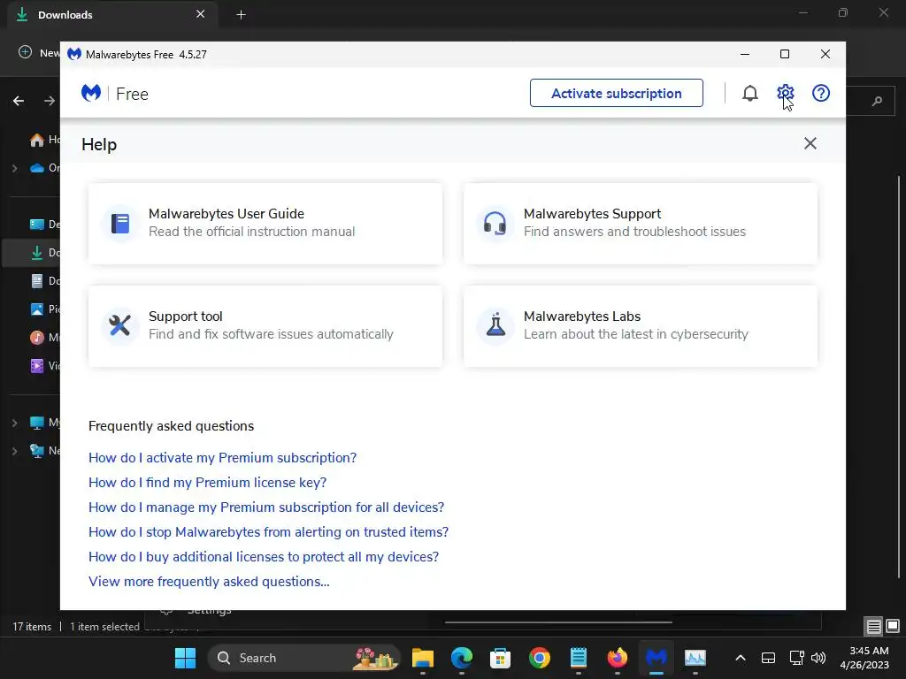Image resolution: width=906 pixels, height=679 pixels.
Task: Click '17 items' in the status bar
Action: click(32, 627)
